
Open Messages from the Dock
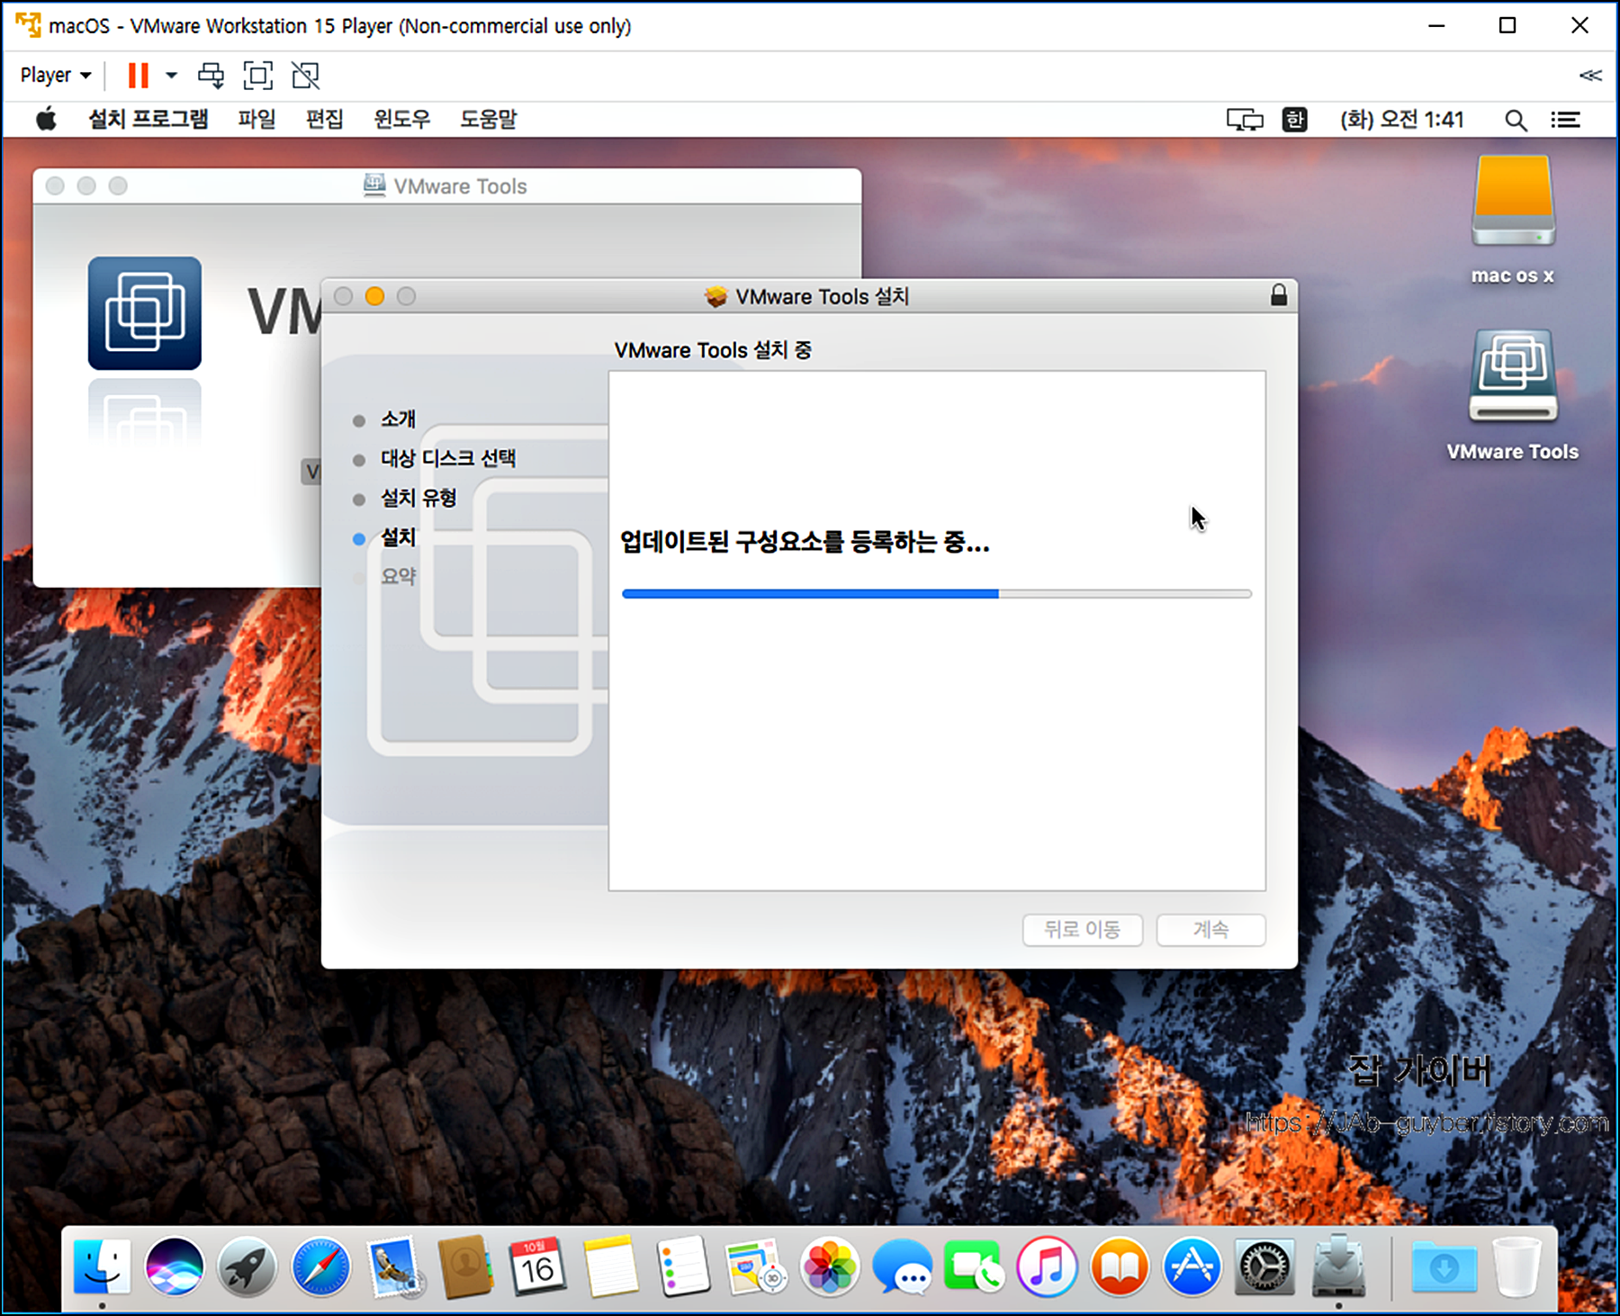[x=902, y=1266]
